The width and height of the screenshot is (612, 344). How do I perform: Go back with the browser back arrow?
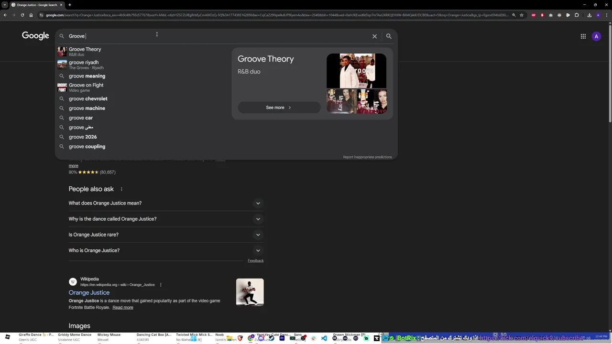pyautogui.click(x=5, y=15)
